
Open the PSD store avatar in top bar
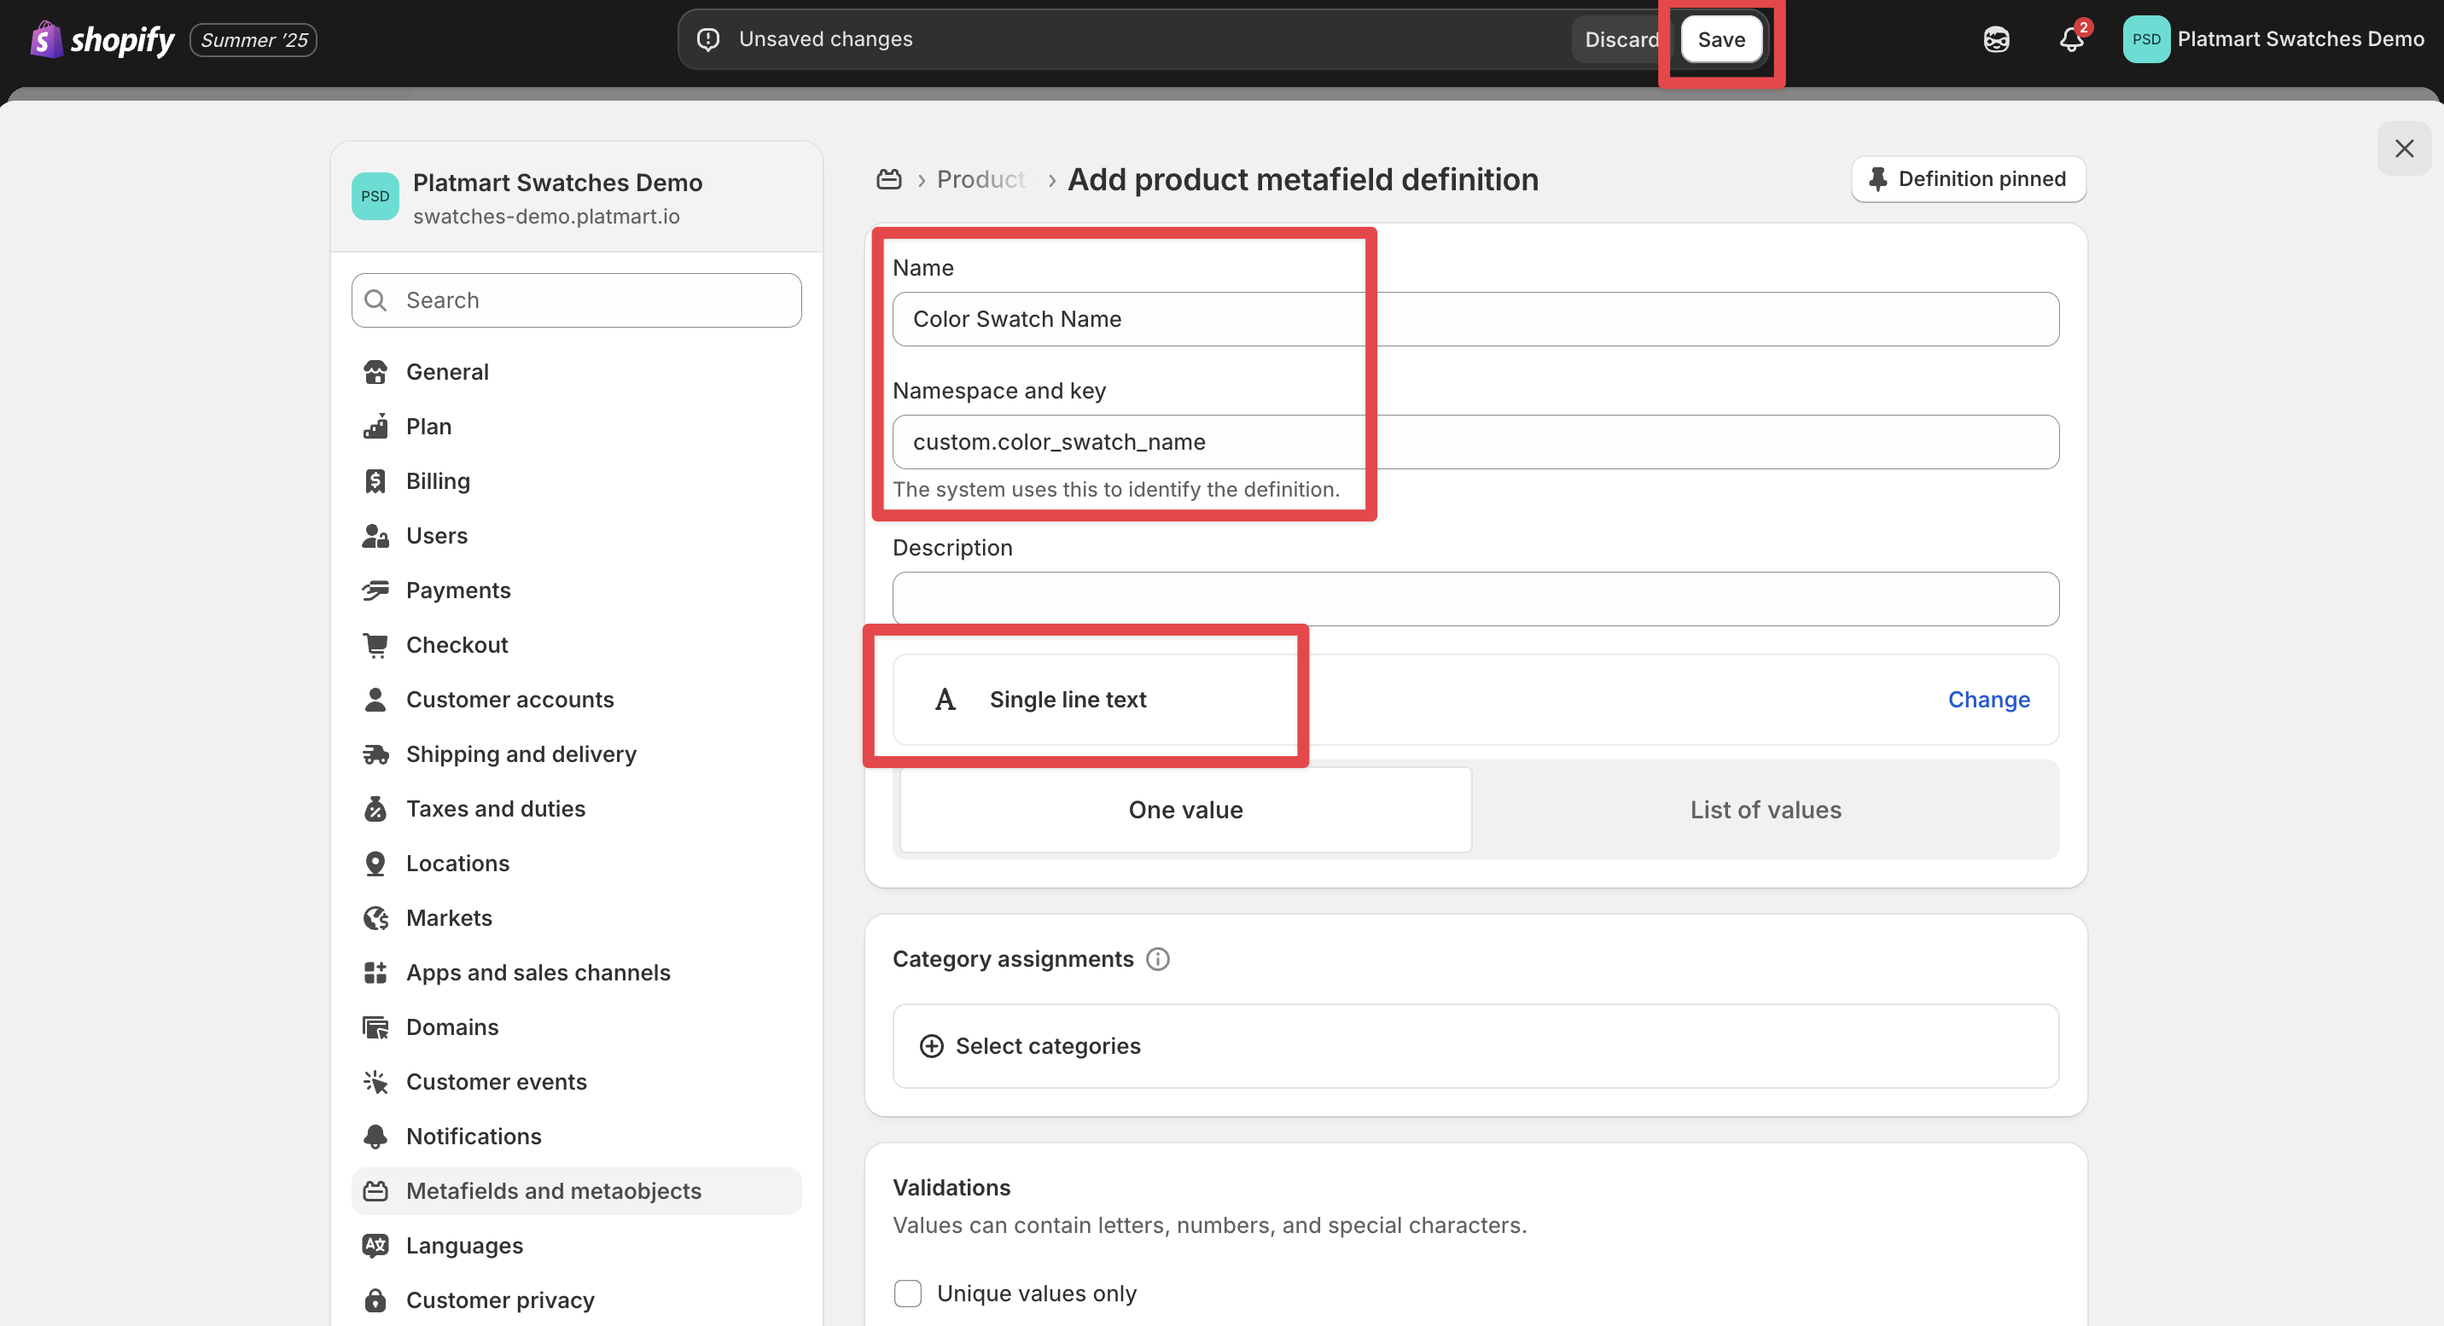click(2146, 40)
